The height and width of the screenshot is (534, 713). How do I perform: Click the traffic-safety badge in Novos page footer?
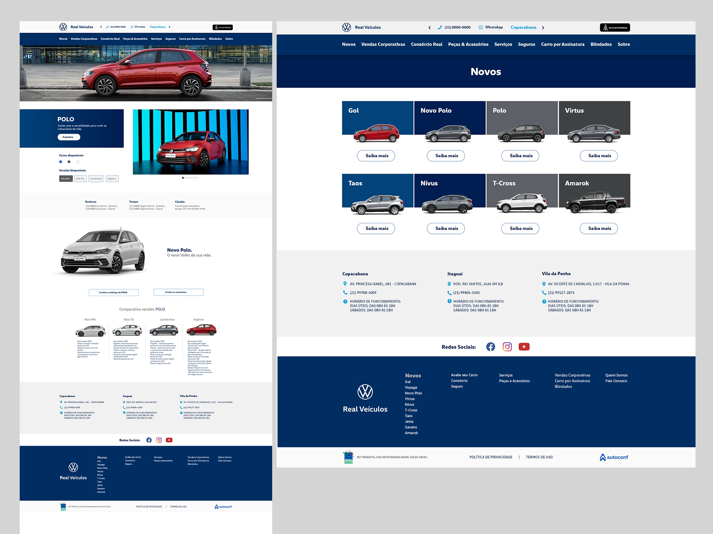tap(348, 458)
